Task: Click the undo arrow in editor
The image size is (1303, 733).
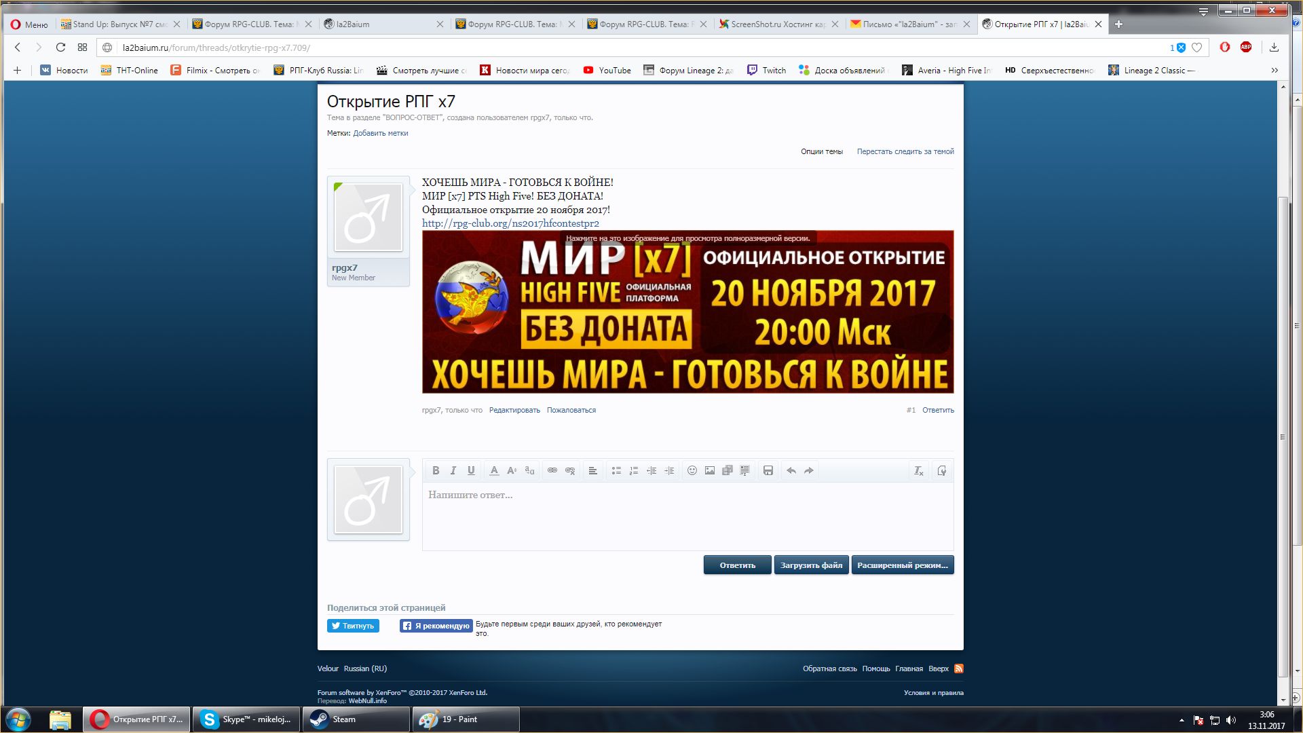Action: (x=791, y=470)
